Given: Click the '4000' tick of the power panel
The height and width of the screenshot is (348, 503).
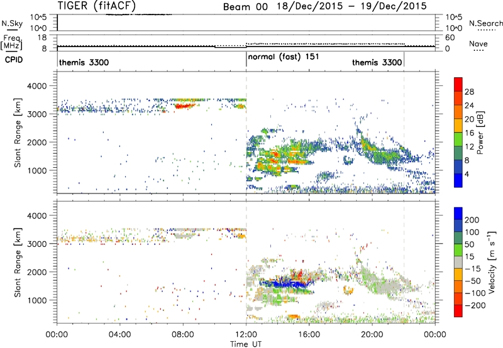Looking at the screenshot, I should (37, 86).
